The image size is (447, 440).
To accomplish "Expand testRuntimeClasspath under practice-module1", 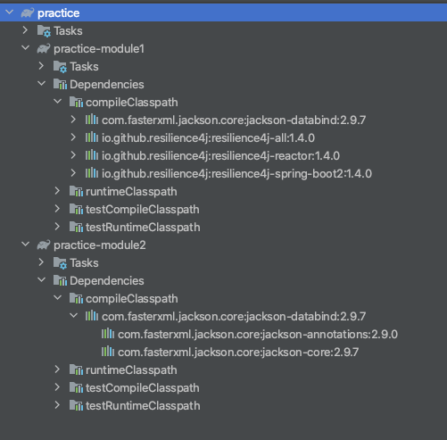I will pyautogui.click(x=57, y=227).
